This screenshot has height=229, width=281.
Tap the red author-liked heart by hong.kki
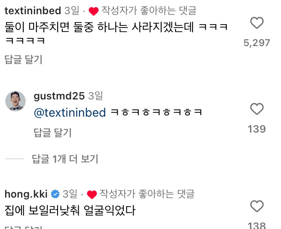[x=92, y=194]
